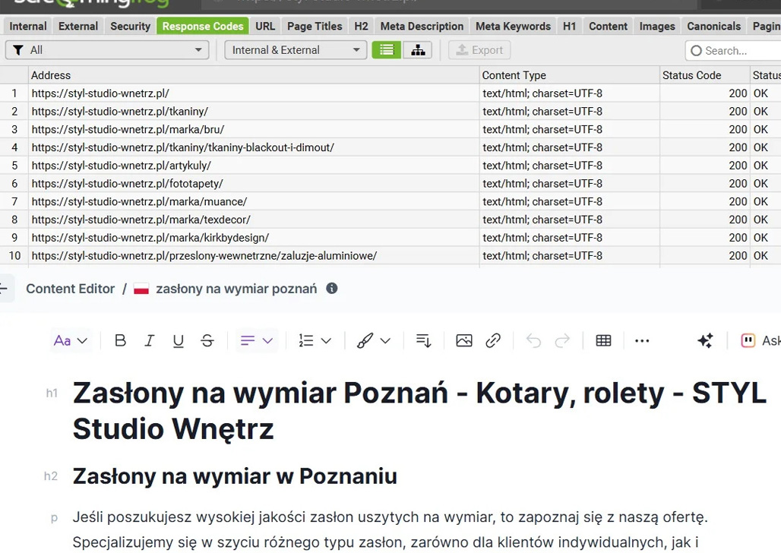Toggle strikethrough text formatting
The height and width of the screenshot is (553, 781).
pyautogui.click(x=207, y=341)
